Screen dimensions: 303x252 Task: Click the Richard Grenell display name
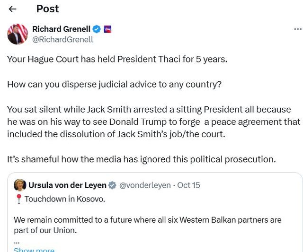click(x=61, y=29)
